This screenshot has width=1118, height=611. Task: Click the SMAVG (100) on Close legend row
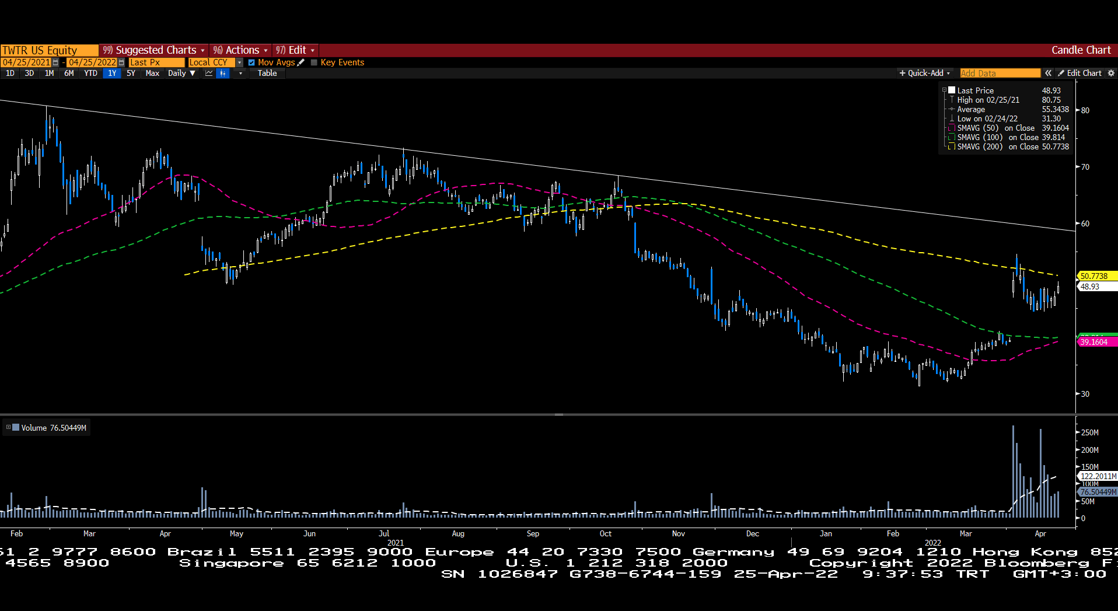point(1008,137)
